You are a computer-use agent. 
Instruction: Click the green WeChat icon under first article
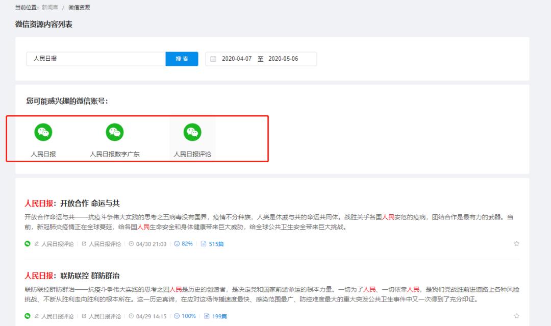pos(28,244)
